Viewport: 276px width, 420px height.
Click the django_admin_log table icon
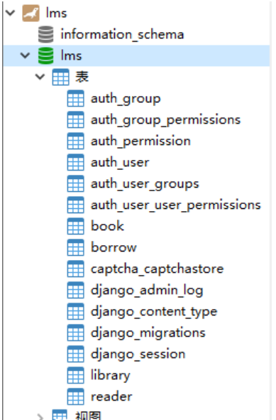(x=75, y=290)
